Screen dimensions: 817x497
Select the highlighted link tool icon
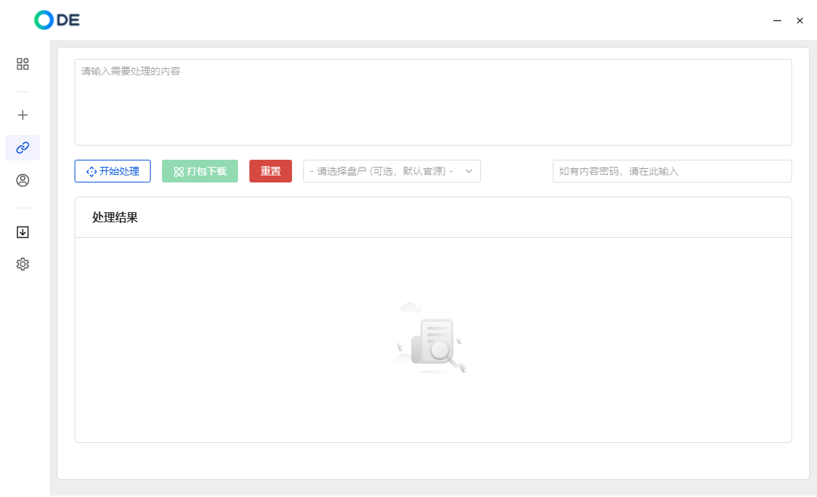point(22,148)
